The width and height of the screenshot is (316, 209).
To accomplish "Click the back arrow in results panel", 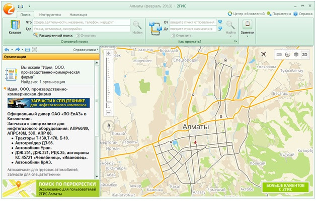I will tap(7, 50).
